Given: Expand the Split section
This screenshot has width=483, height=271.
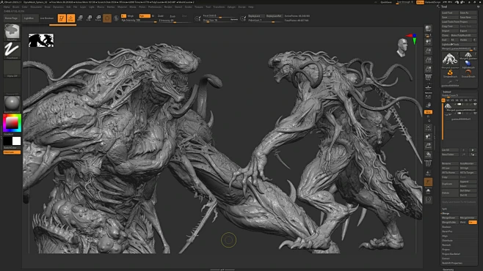Looking at the screenshot, I should click(x=445, y=209).
